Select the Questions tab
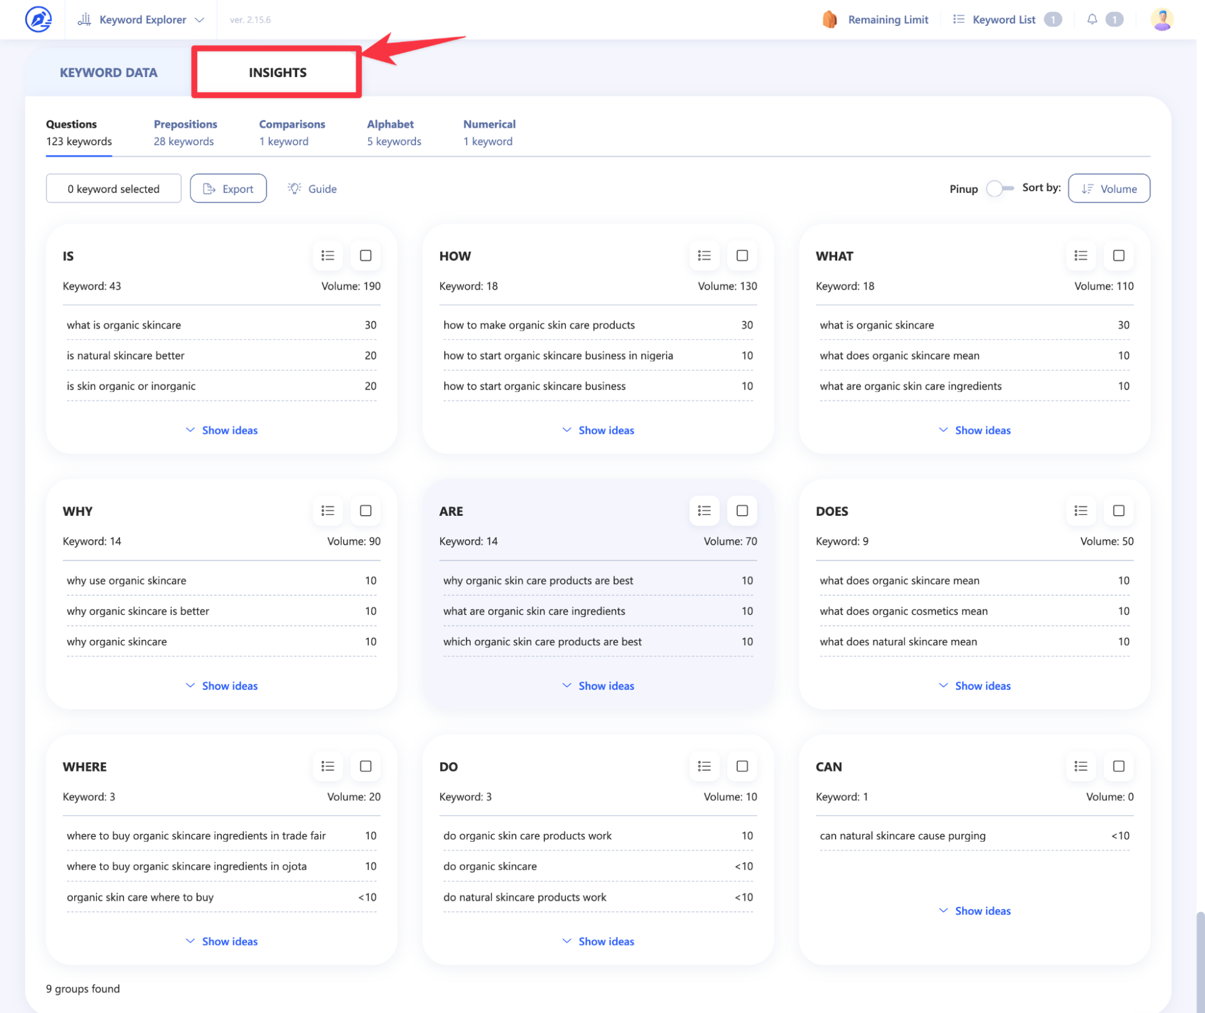 tap(79, 133)
